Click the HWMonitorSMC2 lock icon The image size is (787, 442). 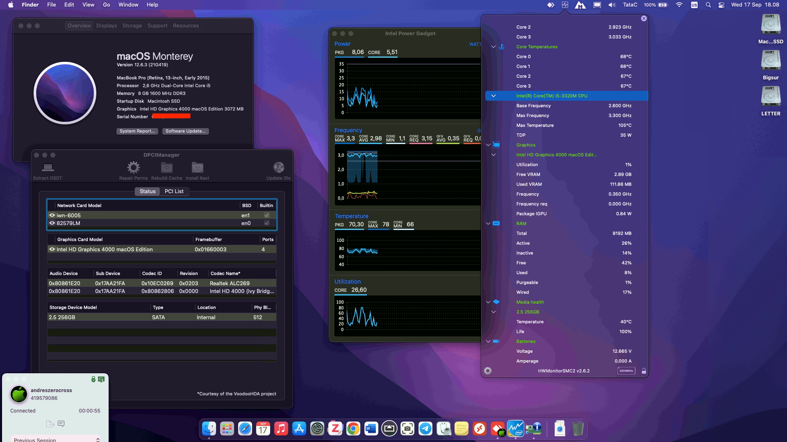(x=644, y=371)
